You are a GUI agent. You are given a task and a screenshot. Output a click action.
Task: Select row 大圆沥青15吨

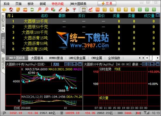83,38
